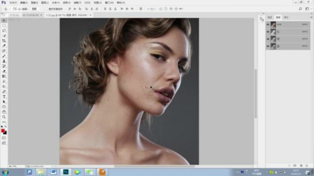Click the horizontal canvas scrollbar
The height and width of the screenshot is (176, 314).
154,166
